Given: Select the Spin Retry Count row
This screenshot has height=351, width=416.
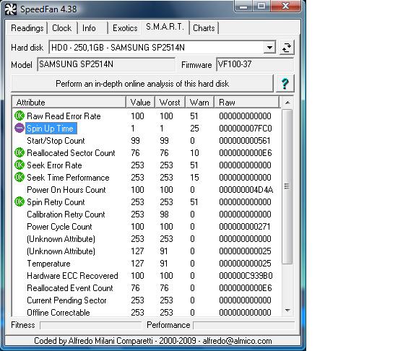Looking at the screenshot, I should (x=147, y=202).
